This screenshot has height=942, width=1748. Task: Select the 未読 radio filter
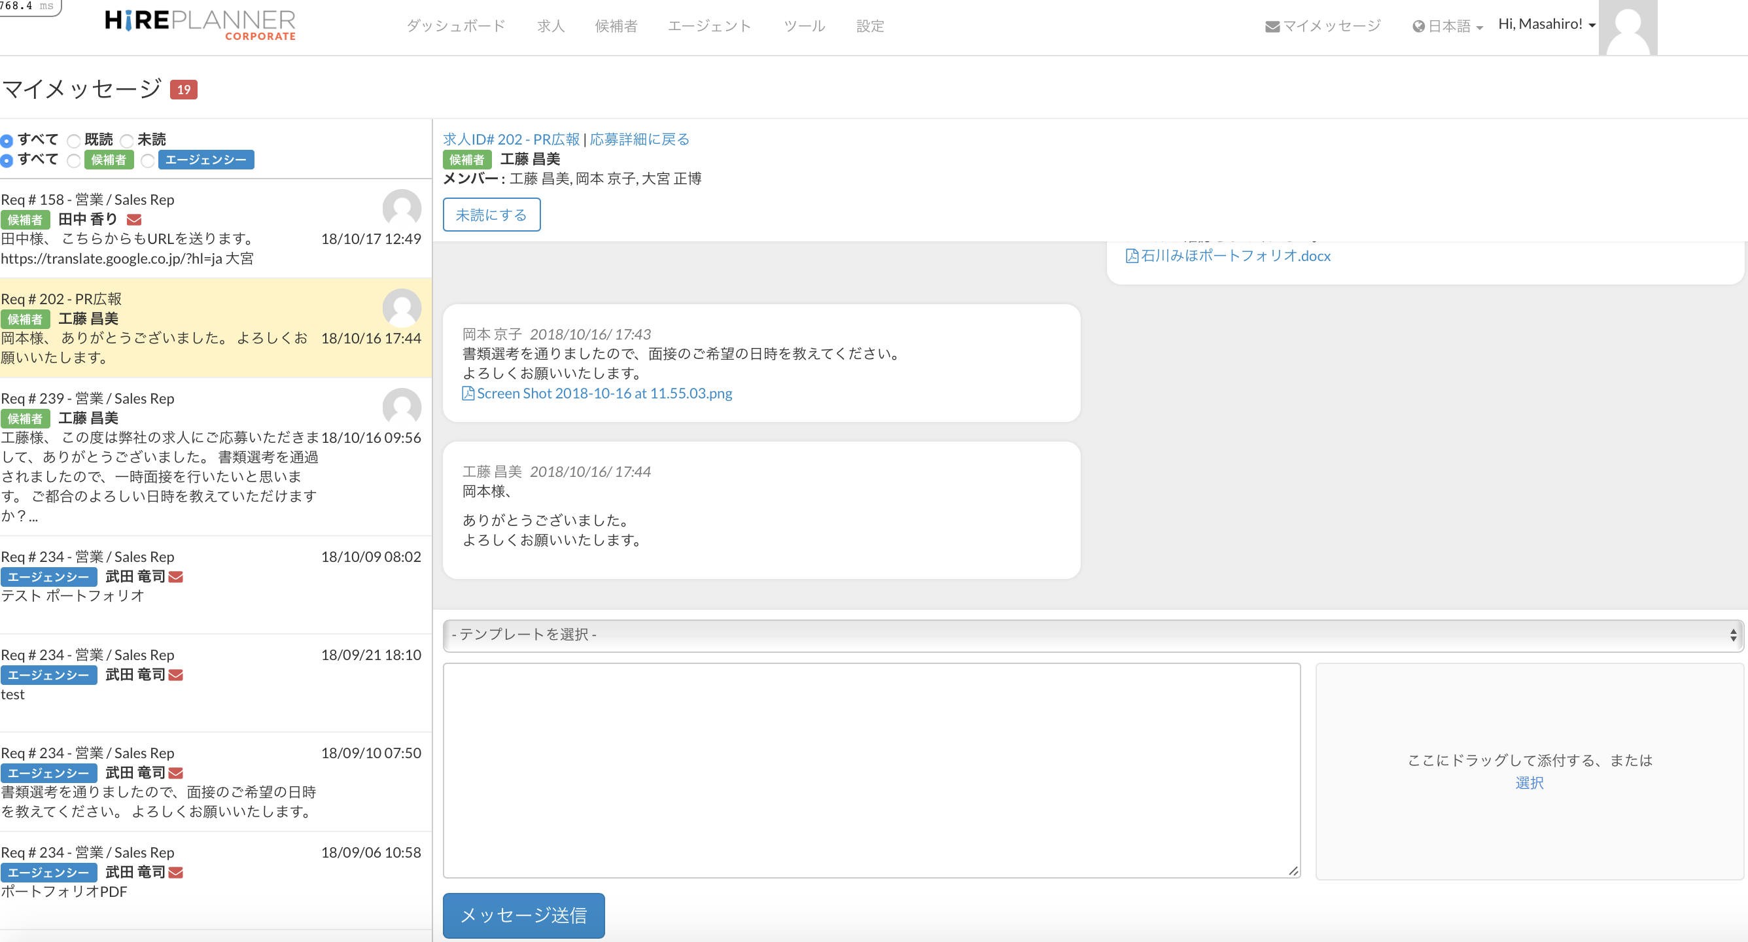(127, 141)
